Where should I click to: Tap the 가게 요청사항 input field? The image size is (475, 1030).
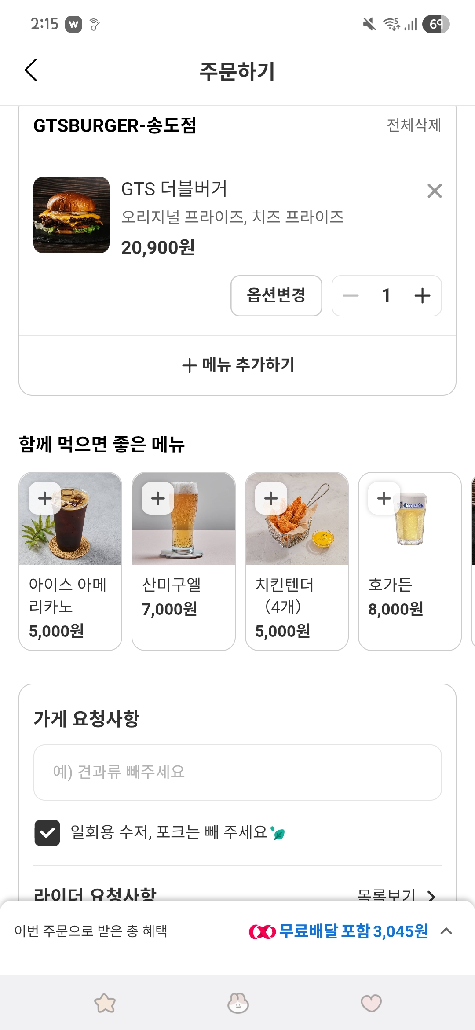pyautogui.click(x=237, y=772)
